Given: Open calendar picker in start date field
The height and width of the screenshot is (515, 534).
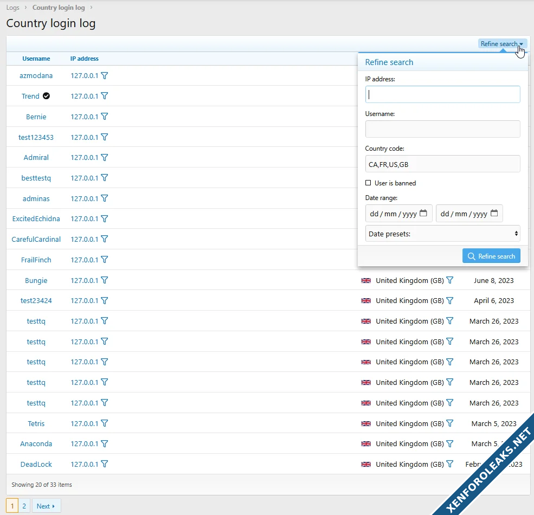Looking at the screenshot, I should pyautogui.click(x=423, y=214).
